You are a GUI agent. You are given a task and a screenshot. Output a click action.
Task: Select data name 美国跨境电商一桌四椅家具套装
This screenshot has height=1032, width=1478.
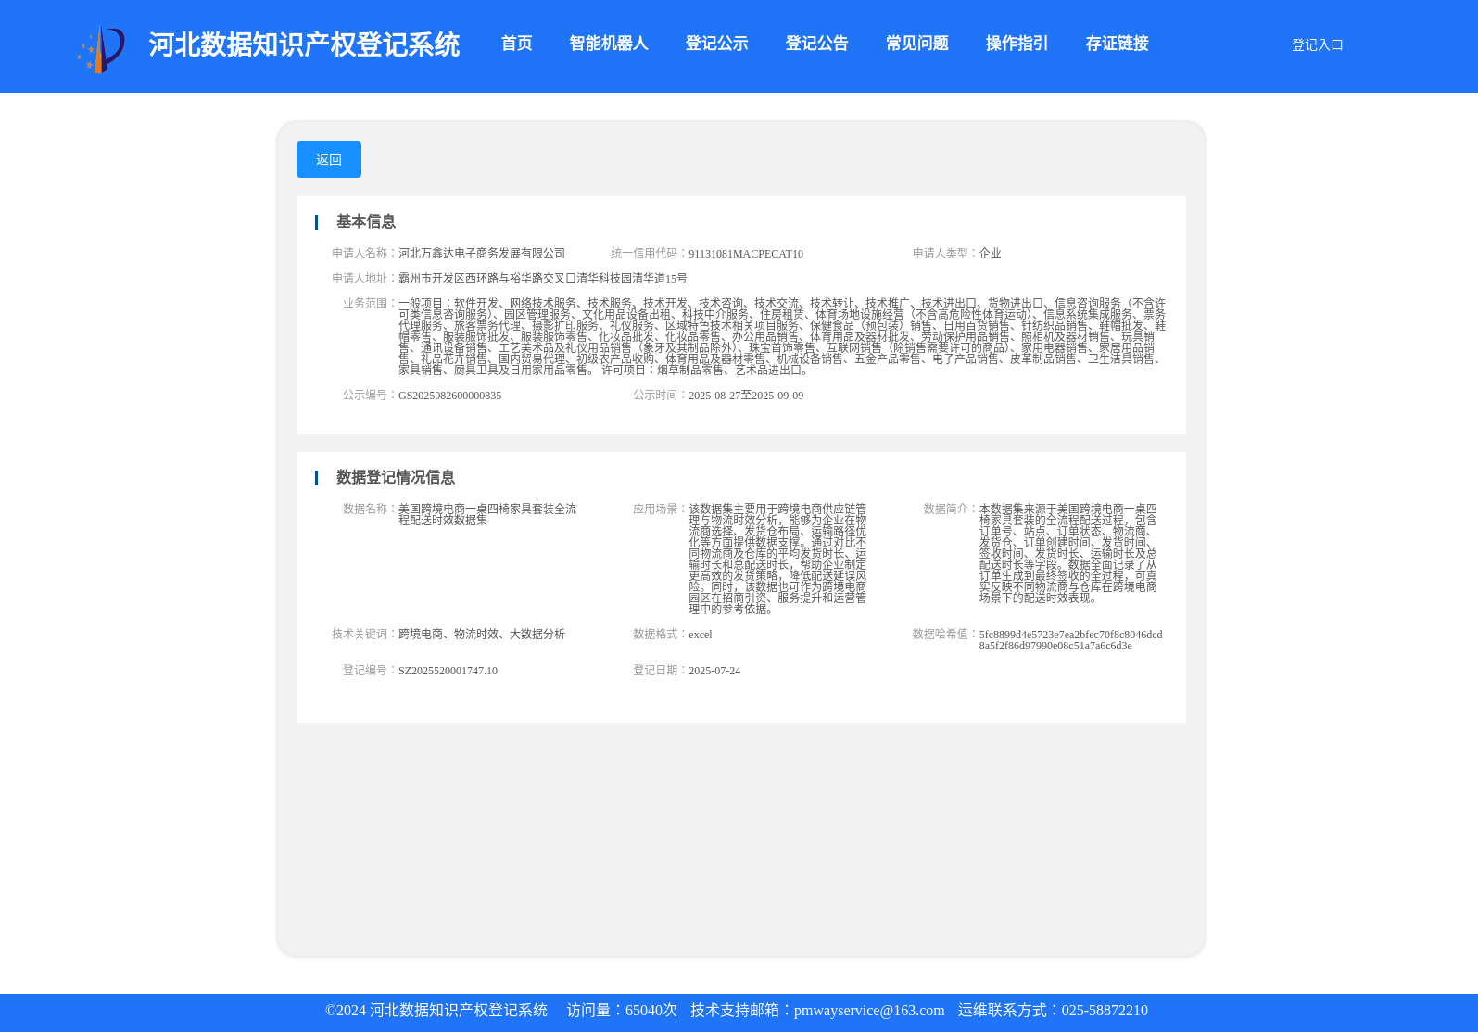pos(487,514)
